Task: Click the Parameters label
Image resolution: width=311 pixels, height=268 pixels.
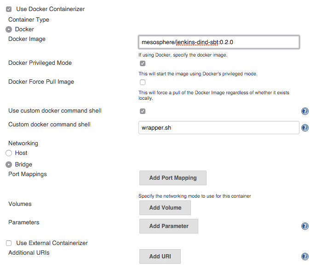Action: click(x=24, y=222)
